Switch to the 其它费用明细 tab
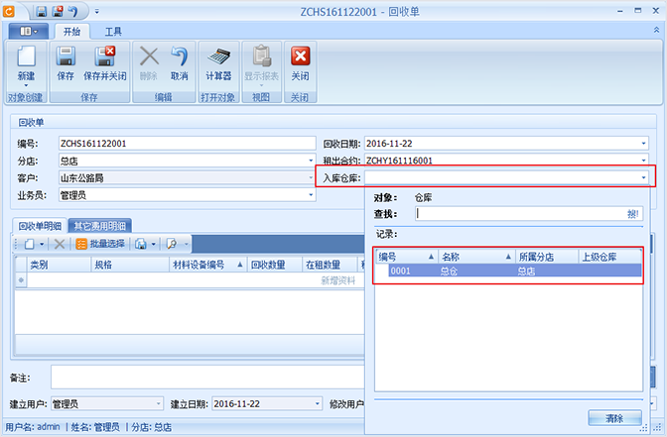The image size is (667, 437). pos(100,225)
